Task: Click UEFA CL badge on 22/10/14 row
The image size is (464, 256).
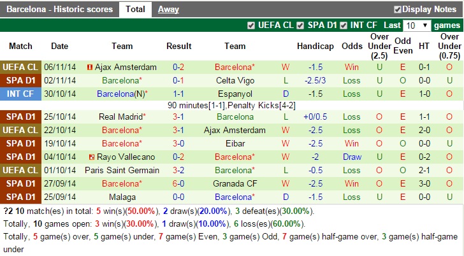Action: (20, 130)
